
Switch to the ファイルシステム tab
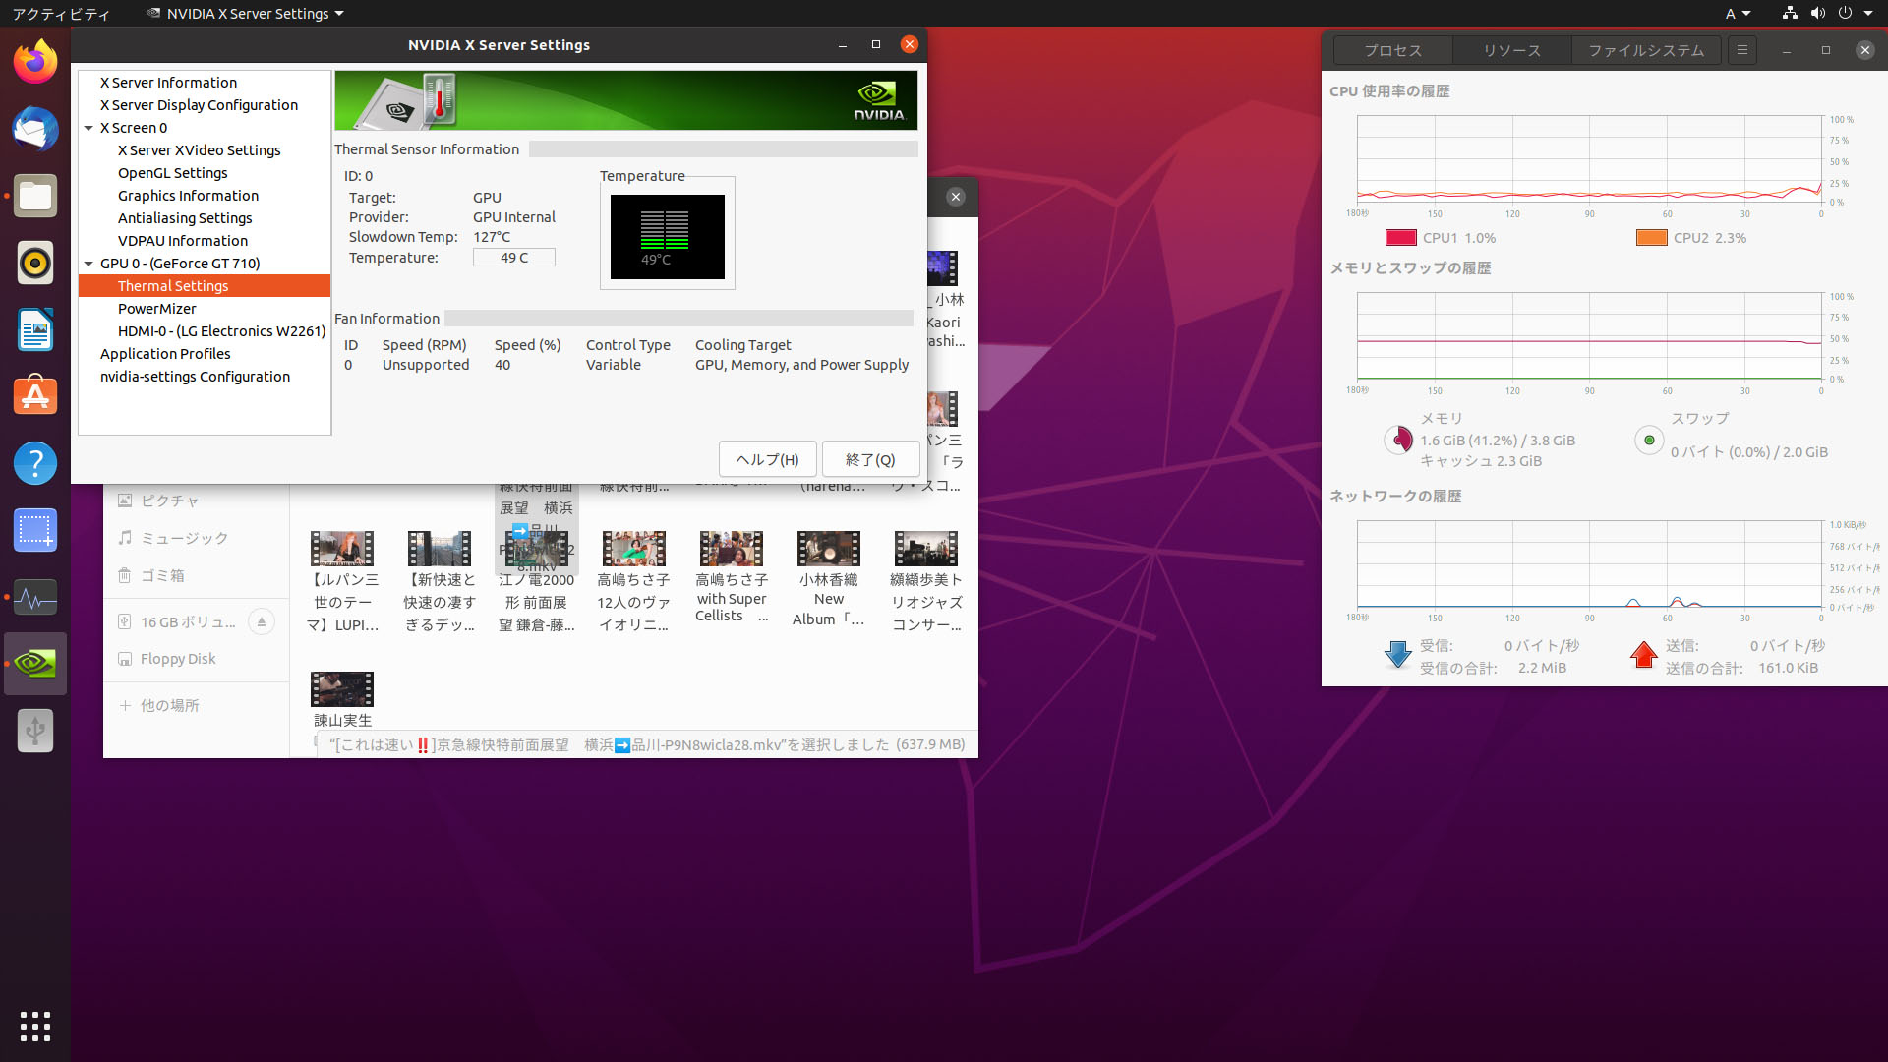coord(1646,50)
